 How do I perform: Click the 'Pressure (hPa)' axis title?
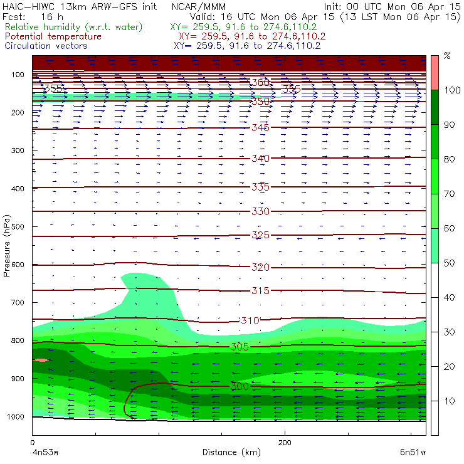(x=7, y=246)
